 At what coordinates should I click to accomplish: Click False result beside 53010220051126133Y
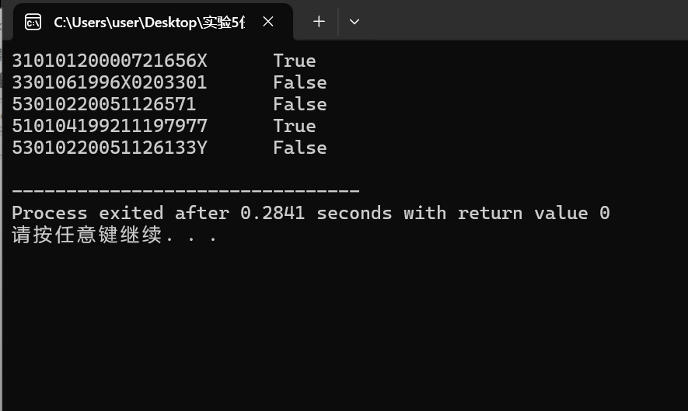tap(299, 148)
